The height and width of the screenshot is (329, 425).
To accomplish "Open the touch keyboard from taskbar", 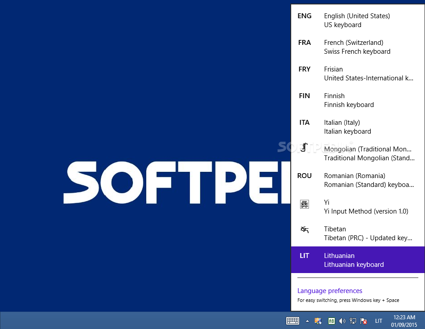I will (x=293, y=321).
